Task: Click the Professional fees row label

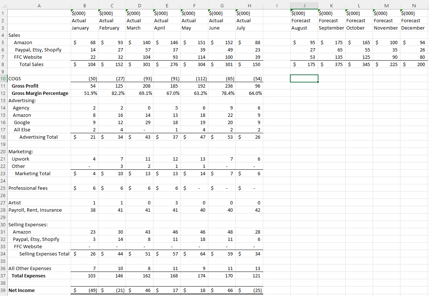Action: [39, 188]
